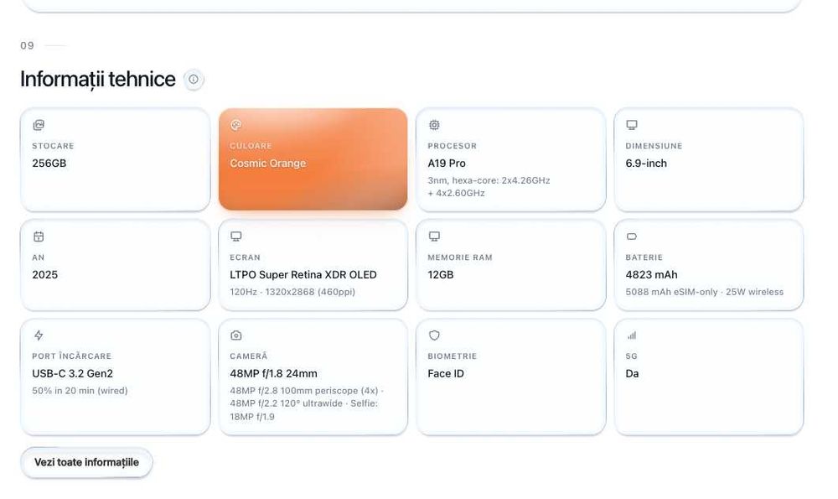Click the monitor icon in Dimensiune card
The image size is (838, 499).
632,125
